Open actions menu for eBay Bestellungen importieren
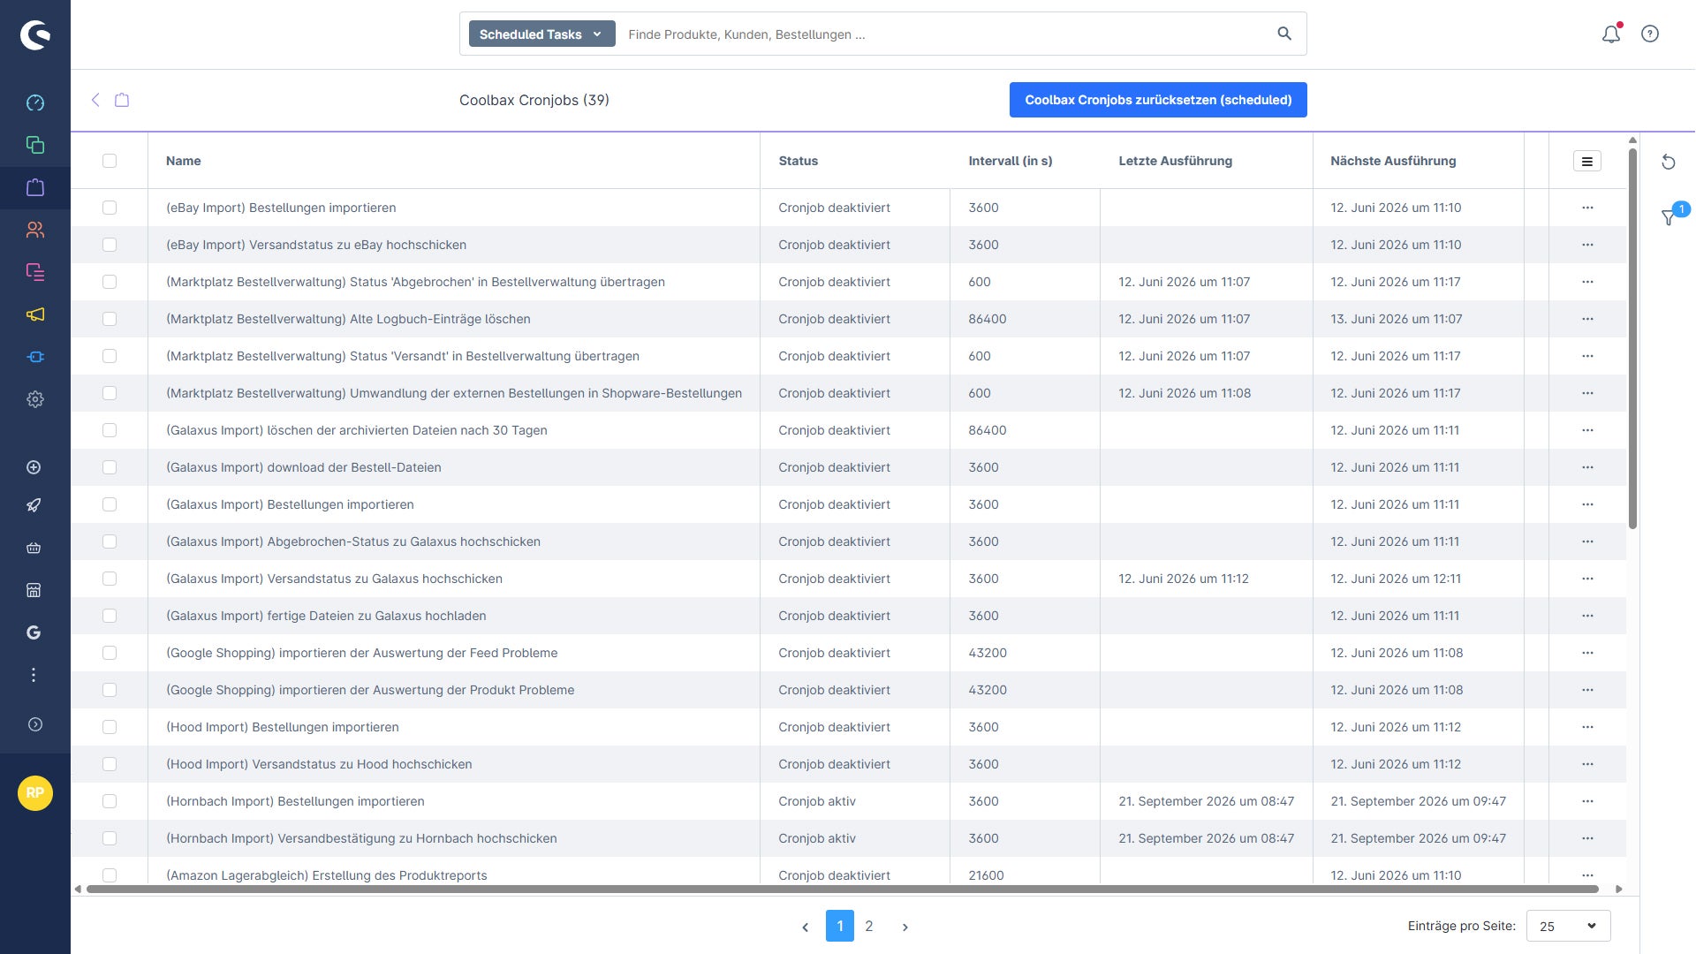The image size is (1696, 954). 1587,208
